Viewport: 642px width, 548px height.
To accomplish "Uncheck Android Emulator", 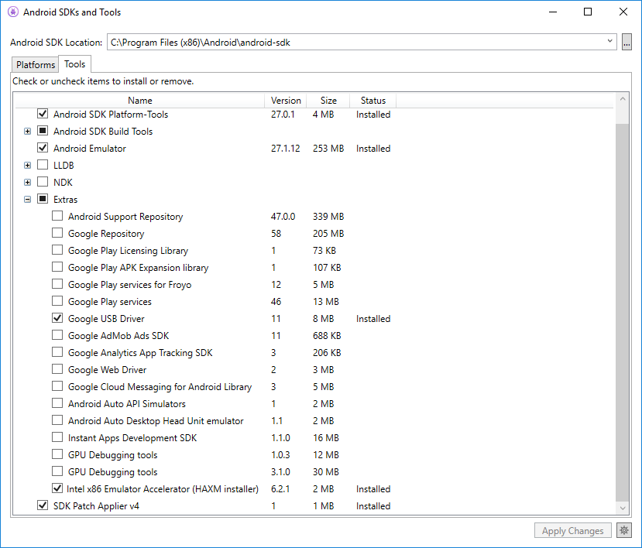I will click(43, 147).
